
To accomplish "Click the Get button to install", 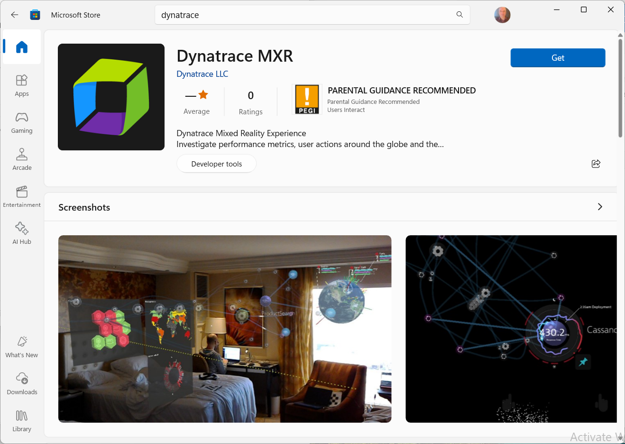I will click(x=558, y=58).
